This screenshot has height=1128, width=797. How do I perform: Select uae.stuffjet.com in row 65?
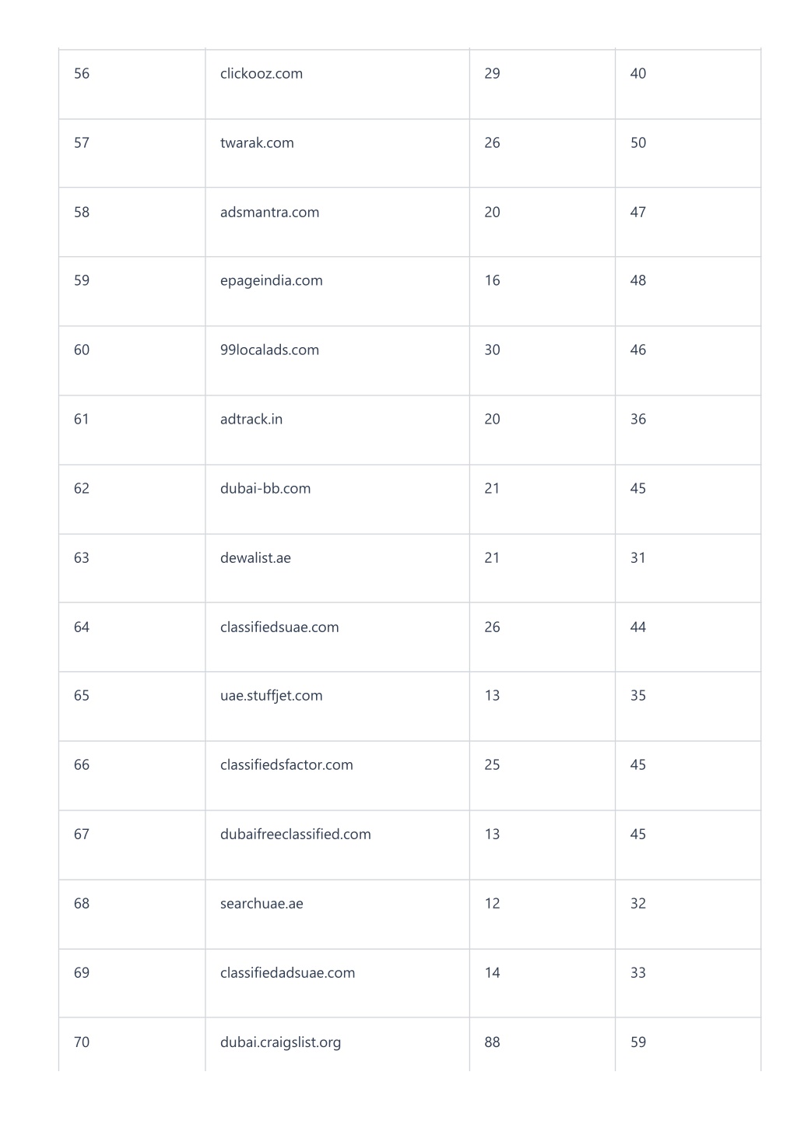pos(271,696)
